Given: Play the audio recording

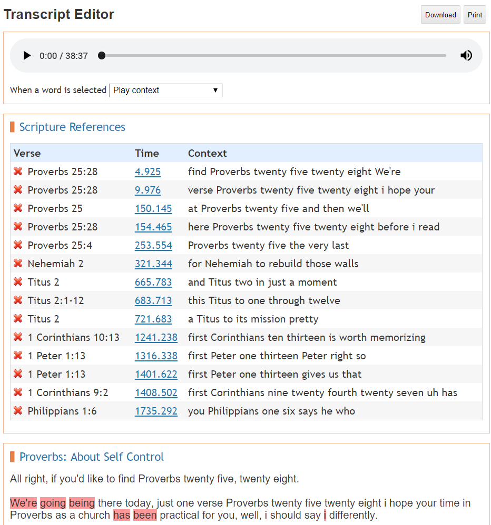Looking at the screenshot, I should pyautogui.click(x=27, y=56).
